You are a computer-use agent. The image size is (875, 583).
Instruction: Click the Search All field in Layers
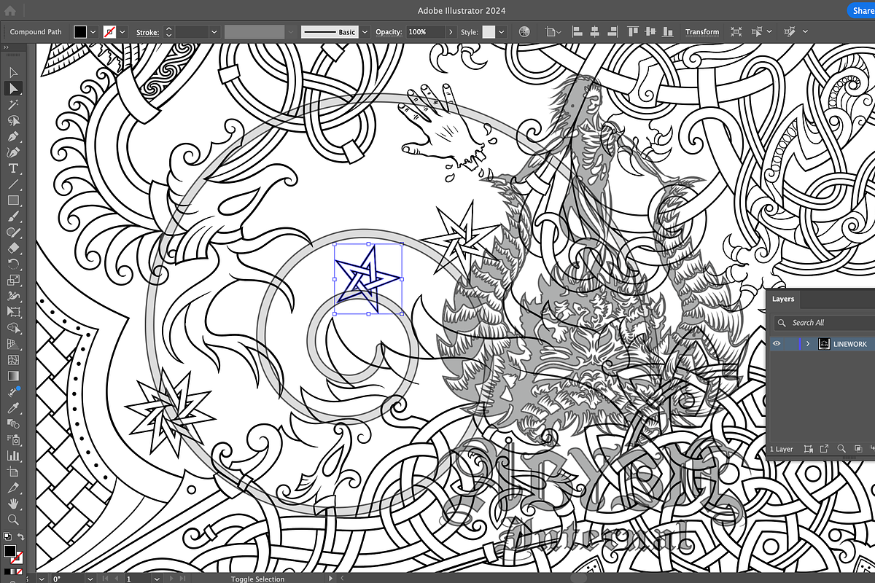coord(825,322)
